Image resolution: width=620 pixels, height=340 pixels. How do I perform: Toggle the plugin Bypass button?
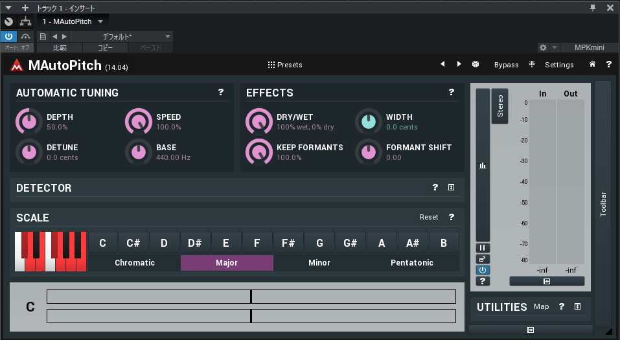[506, 65]
